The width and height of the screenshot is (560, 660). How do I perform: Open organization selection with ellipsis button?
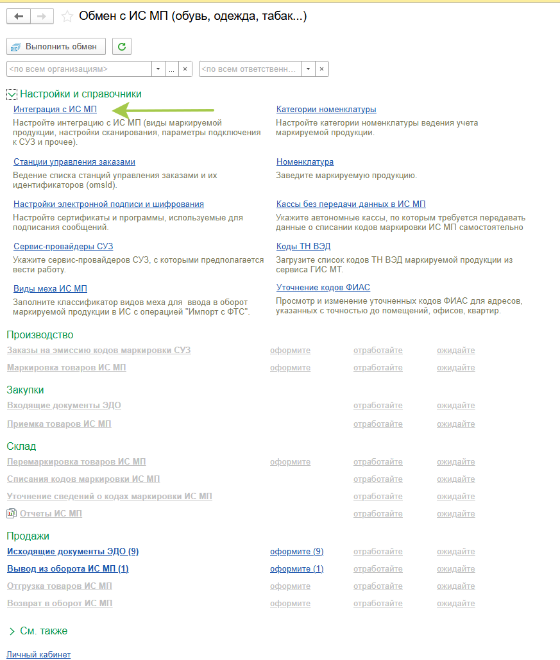point(171,69)
